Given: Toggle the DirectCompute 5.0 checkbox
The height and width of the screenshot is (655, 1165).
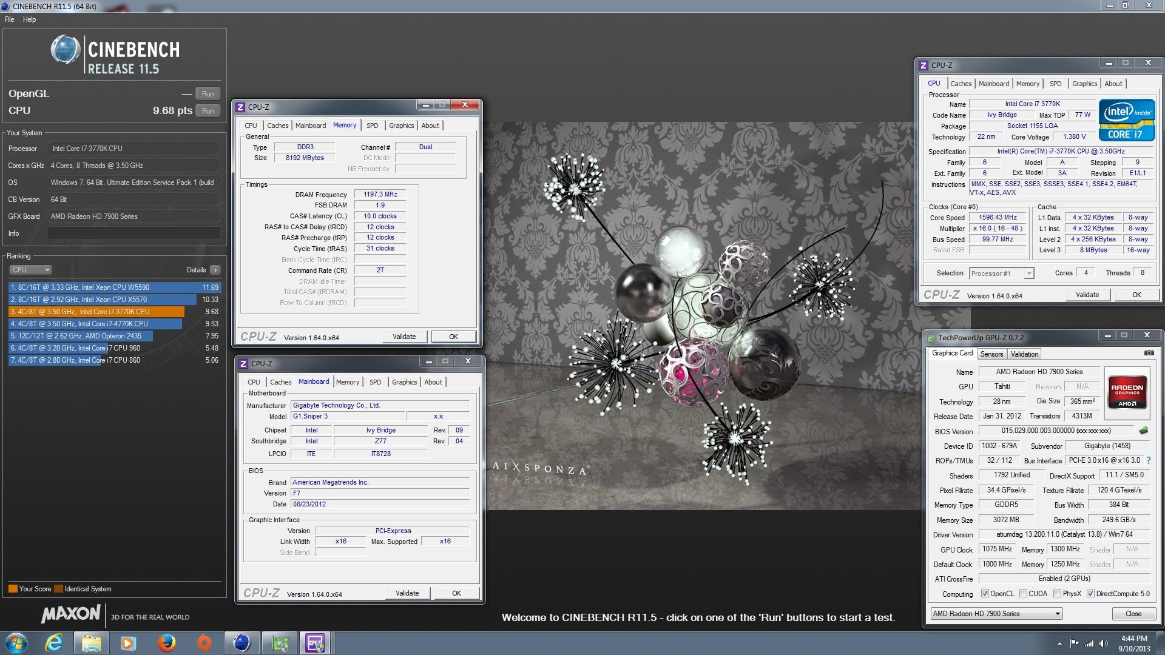Looking at the screenshot, I should click(1090, 594).
